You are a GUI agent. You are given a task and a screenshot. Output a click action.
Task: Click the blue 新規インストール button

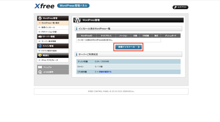coord(128,47)
